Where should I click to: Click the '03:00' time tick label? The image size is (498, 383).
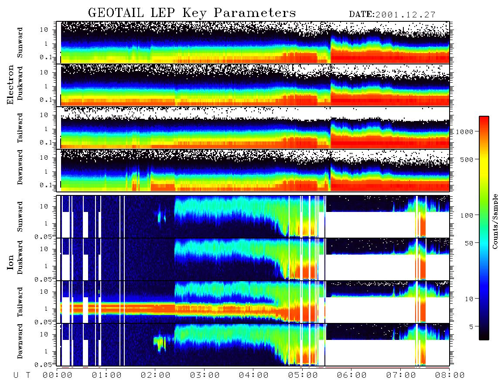[x=205, y=376]
